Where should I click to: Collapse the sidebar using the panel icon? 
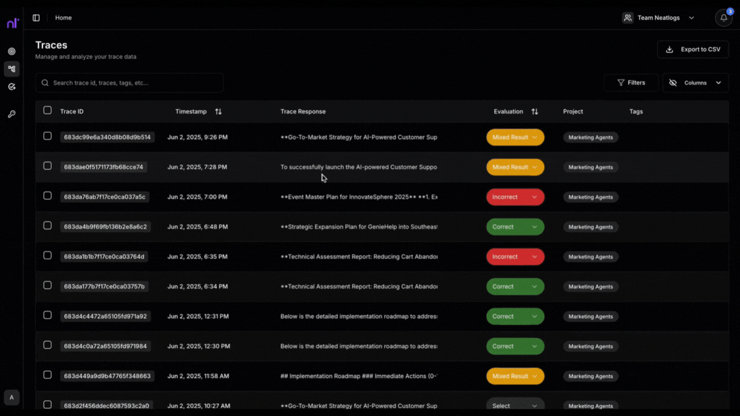[36, 17]
